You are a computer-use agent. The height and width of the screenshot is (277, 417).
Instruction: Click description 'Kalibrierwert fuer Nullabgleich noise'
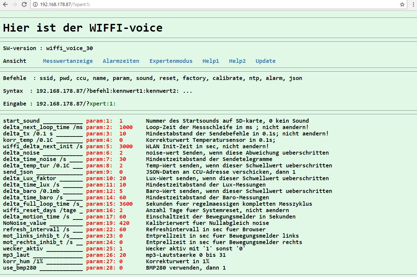(207, 223)
